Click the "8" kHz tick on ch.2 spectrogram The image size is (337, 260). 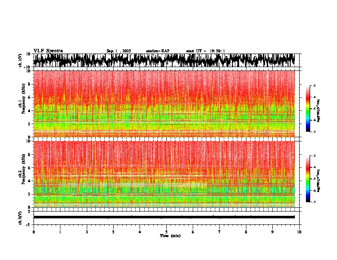pyautogui.click(x=30, y=155)
